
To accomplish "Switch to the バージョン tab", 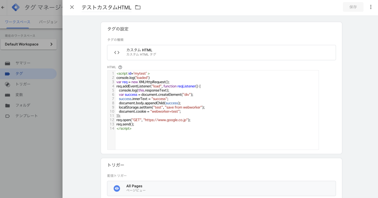I will point(48,22).
